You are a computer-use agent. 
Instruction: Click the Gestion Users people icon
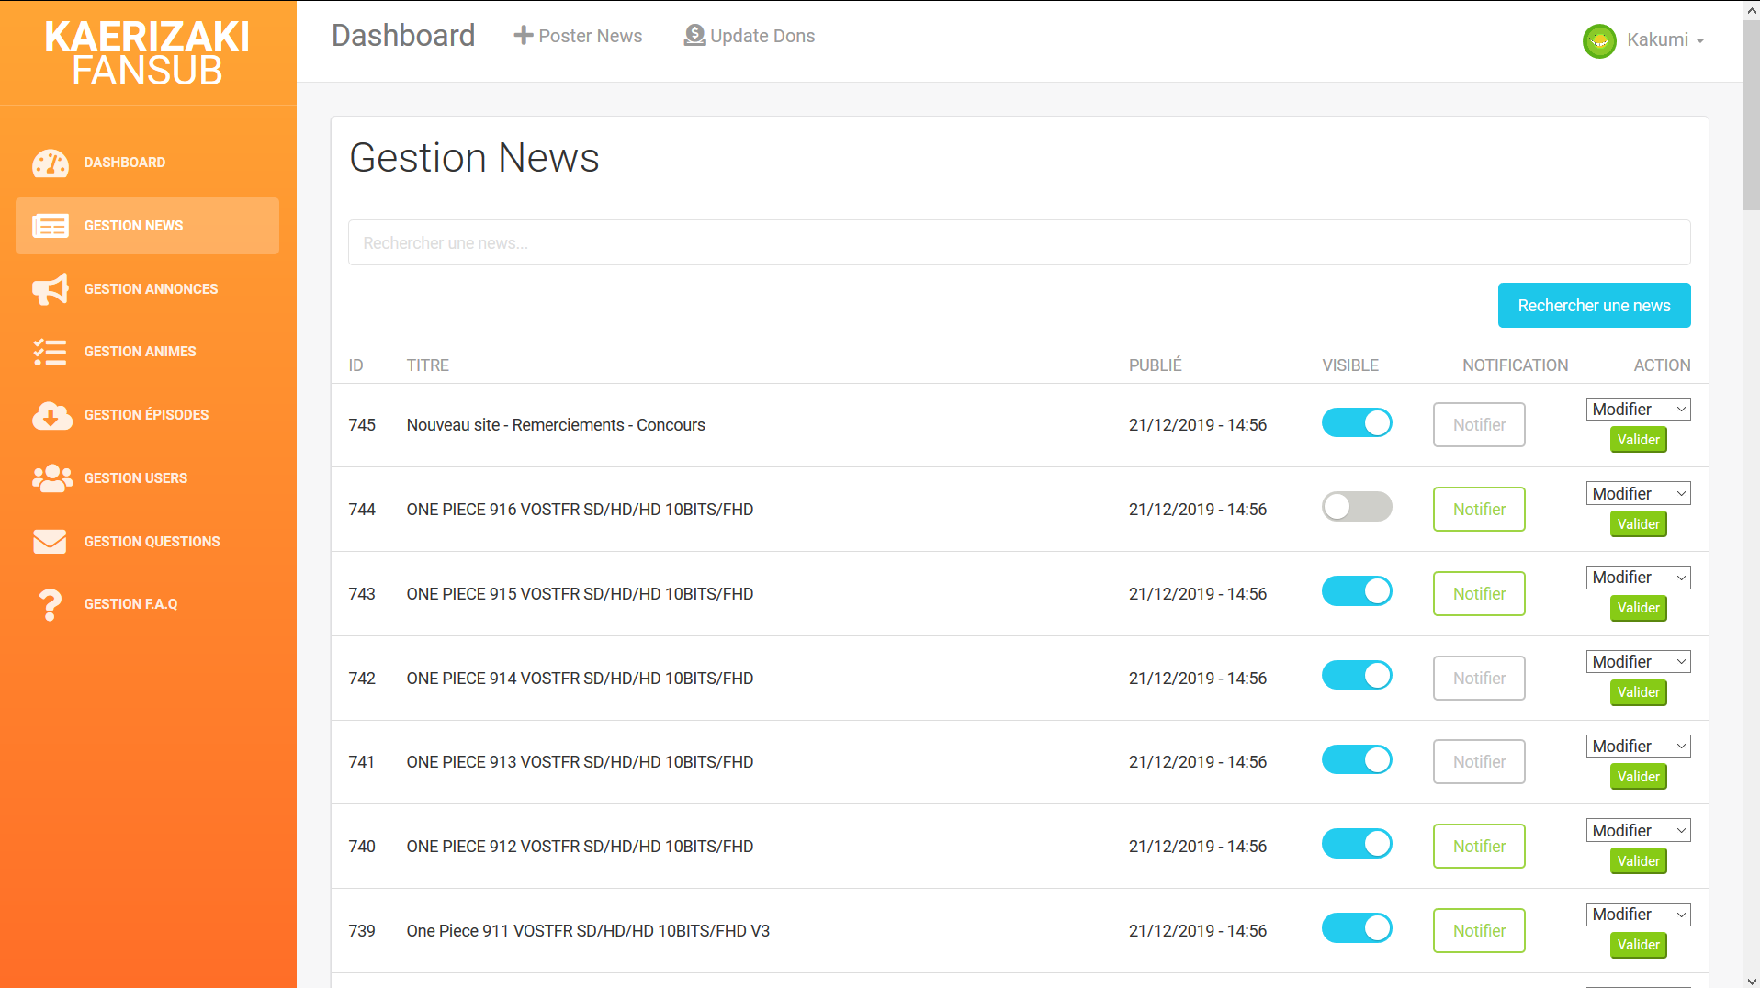click(52, 478)
